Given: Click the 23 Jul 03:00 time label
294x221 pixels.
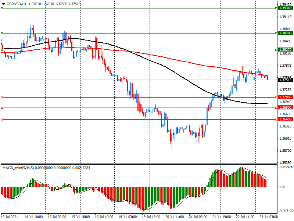Looking at the screenshot, I should point(269,217).
